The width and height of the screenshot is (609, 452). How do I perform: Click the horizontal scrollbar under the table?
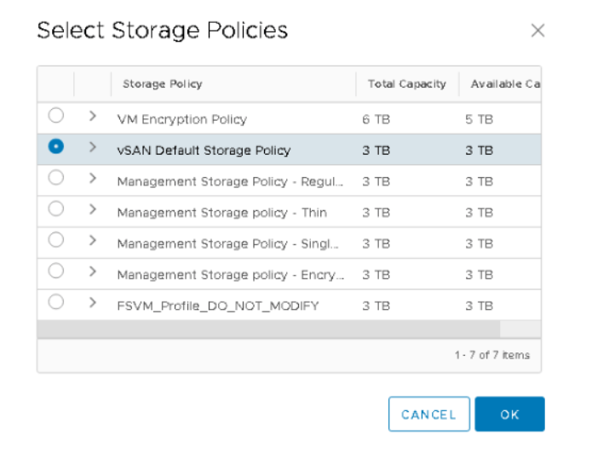coord(268,329)
